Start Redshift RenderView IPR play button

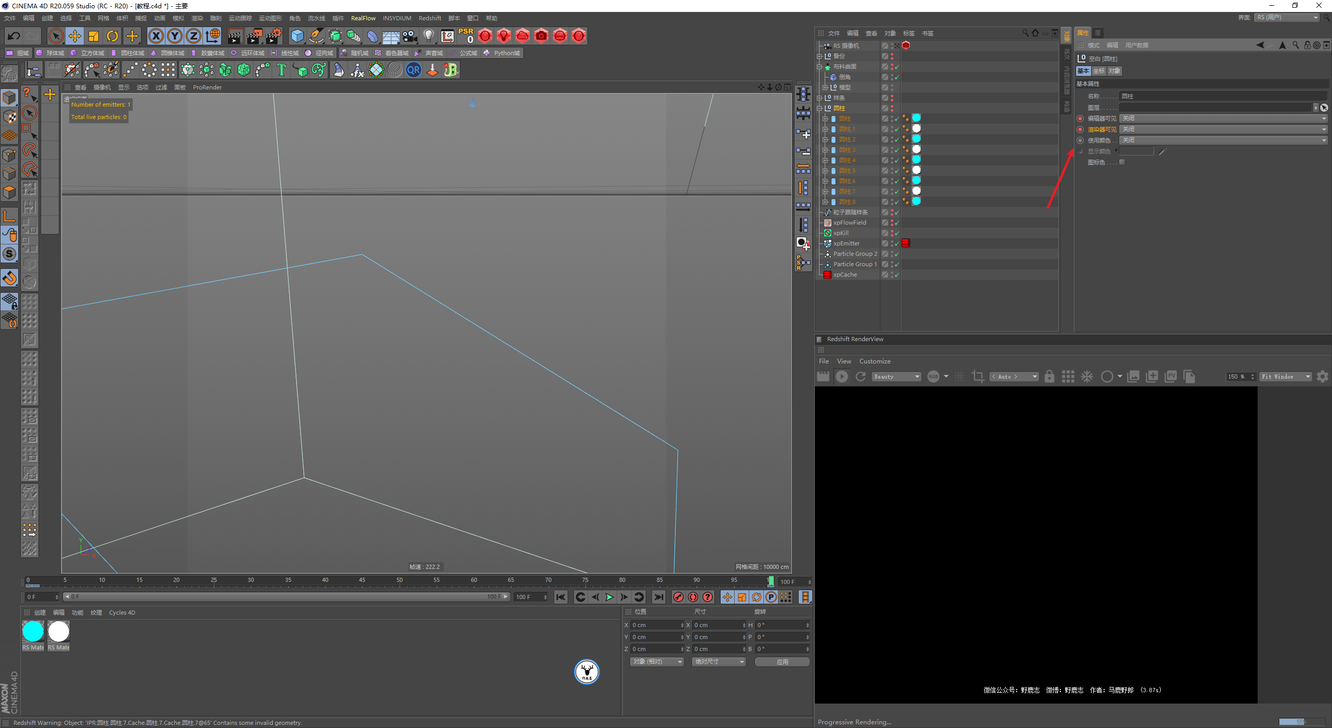point(841,376)
